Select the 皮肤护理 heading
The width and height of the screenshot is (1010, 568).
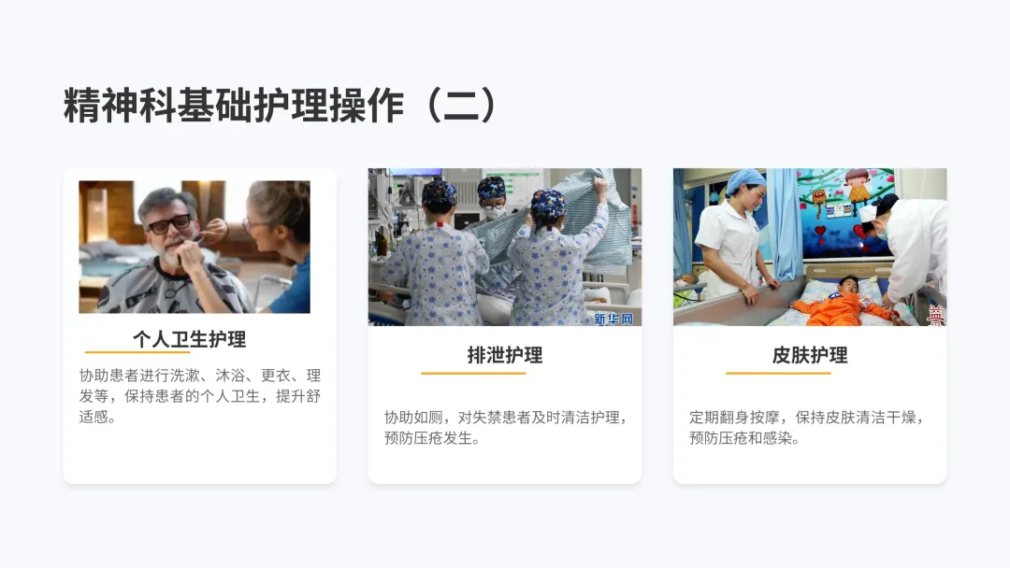(810, 355)
